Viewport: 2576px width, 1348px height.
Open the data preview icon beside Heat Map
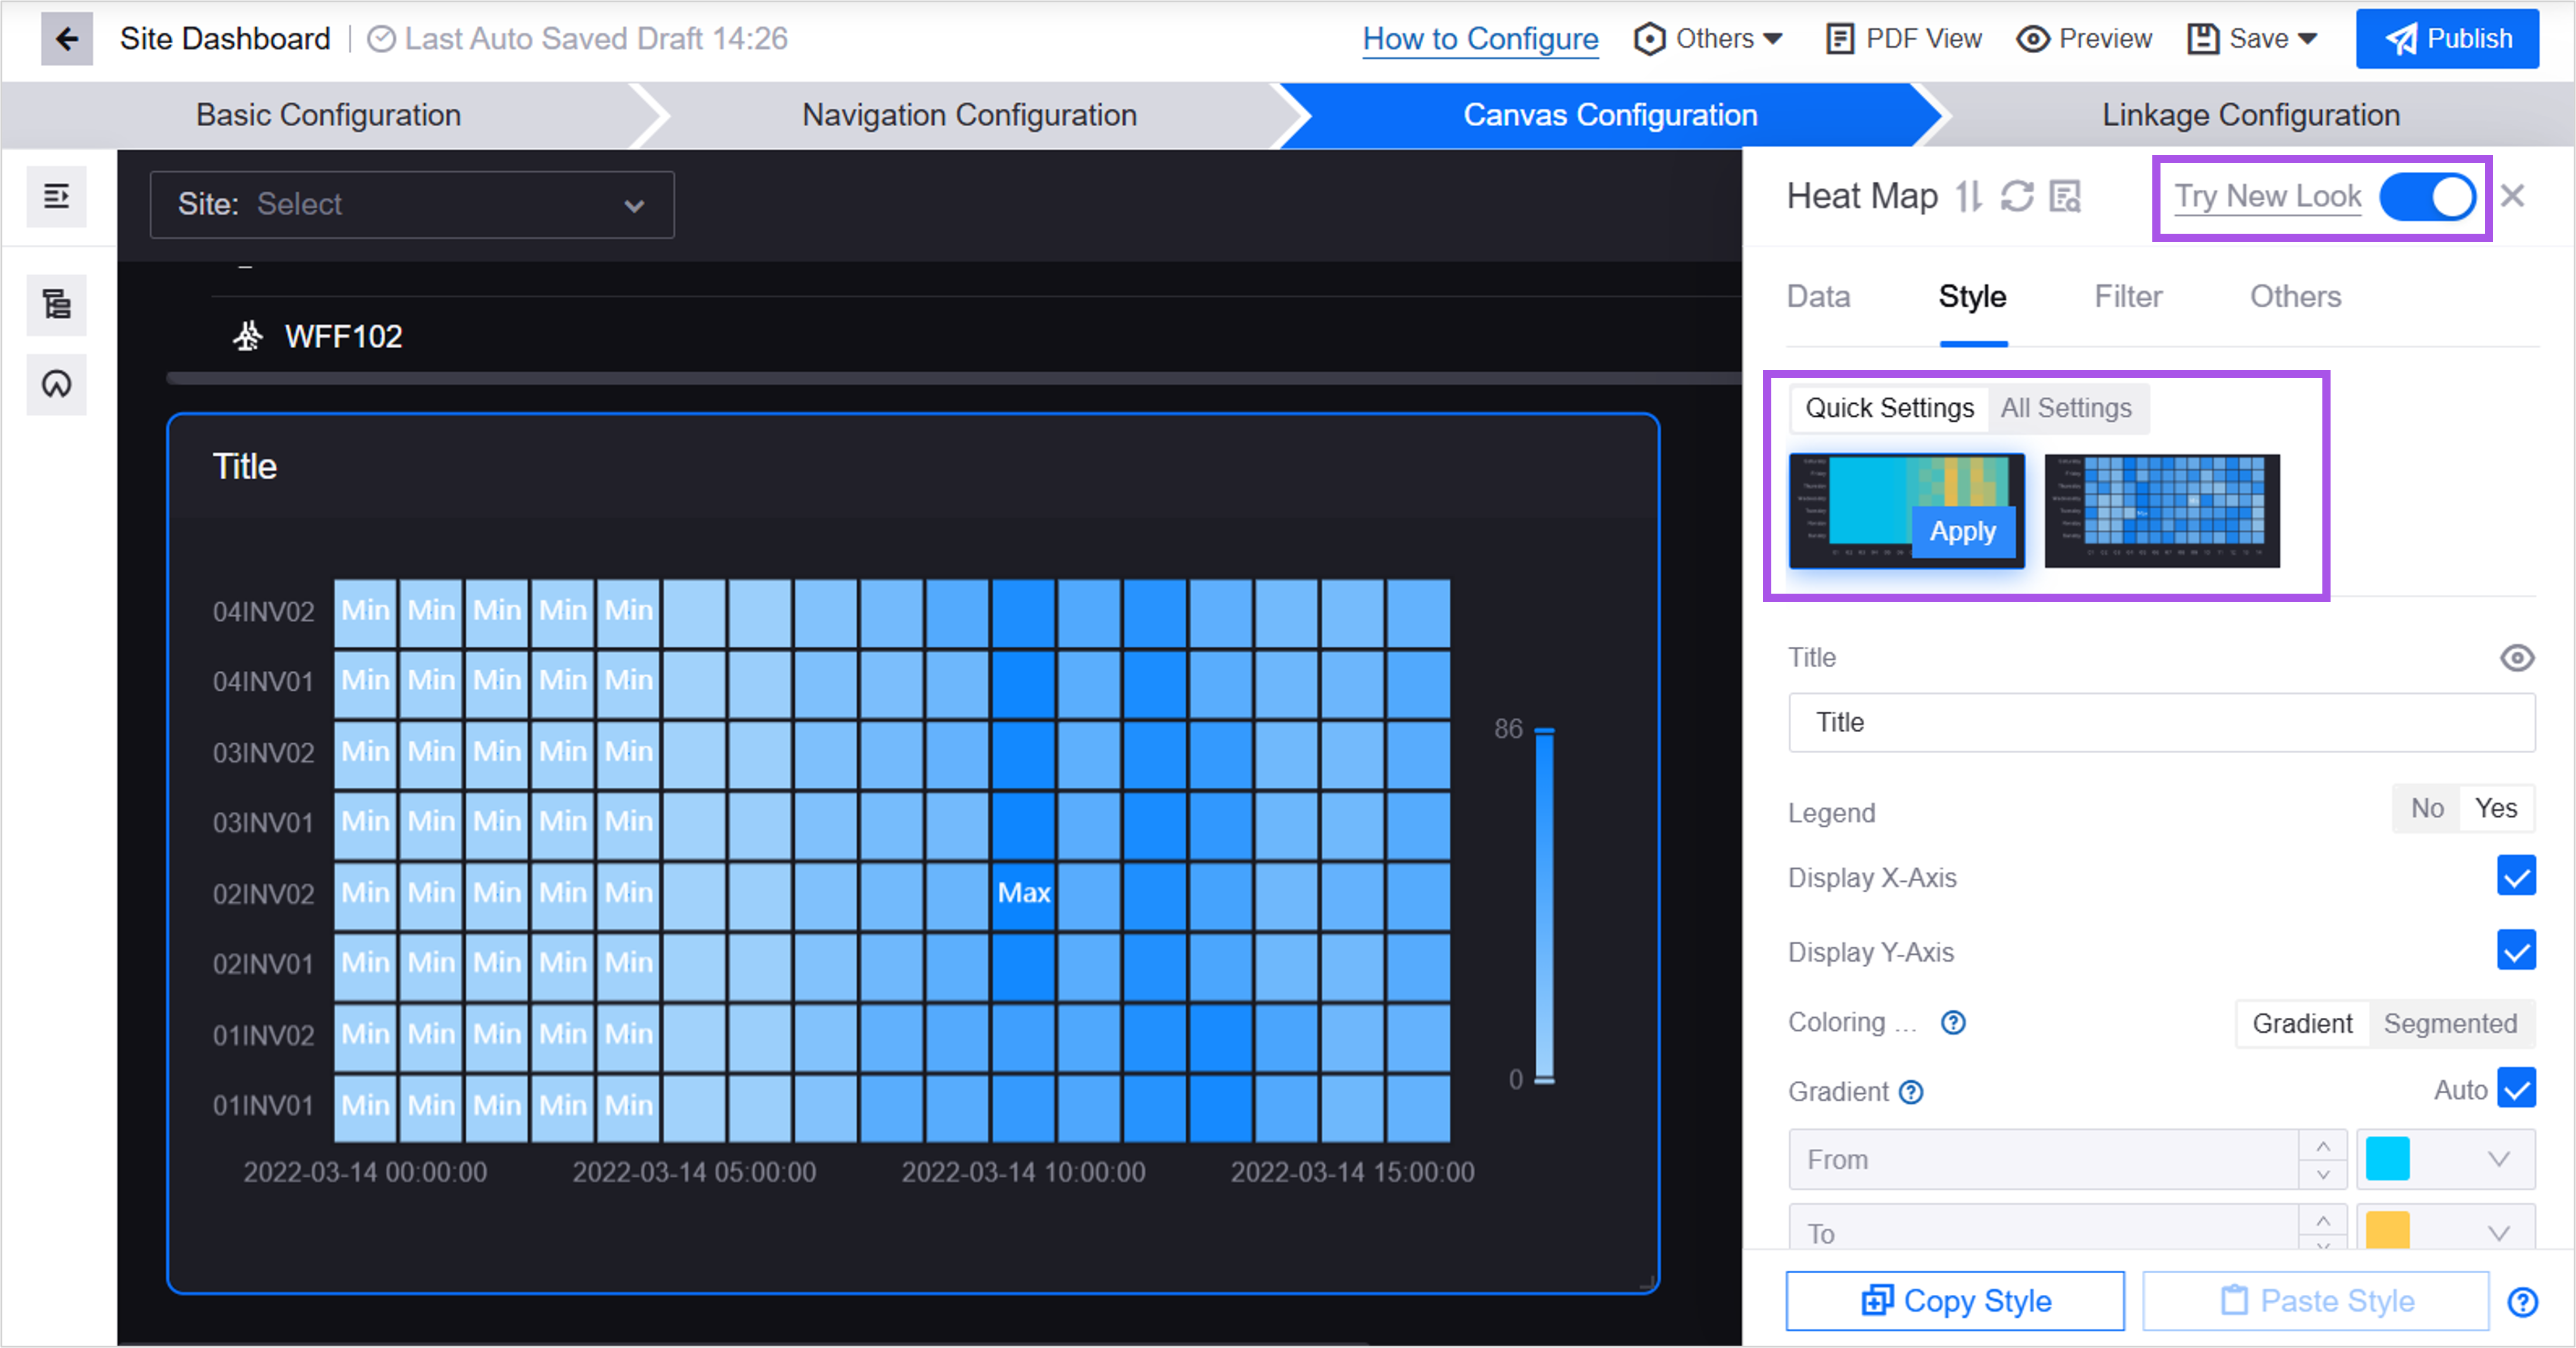(2065, 196)
